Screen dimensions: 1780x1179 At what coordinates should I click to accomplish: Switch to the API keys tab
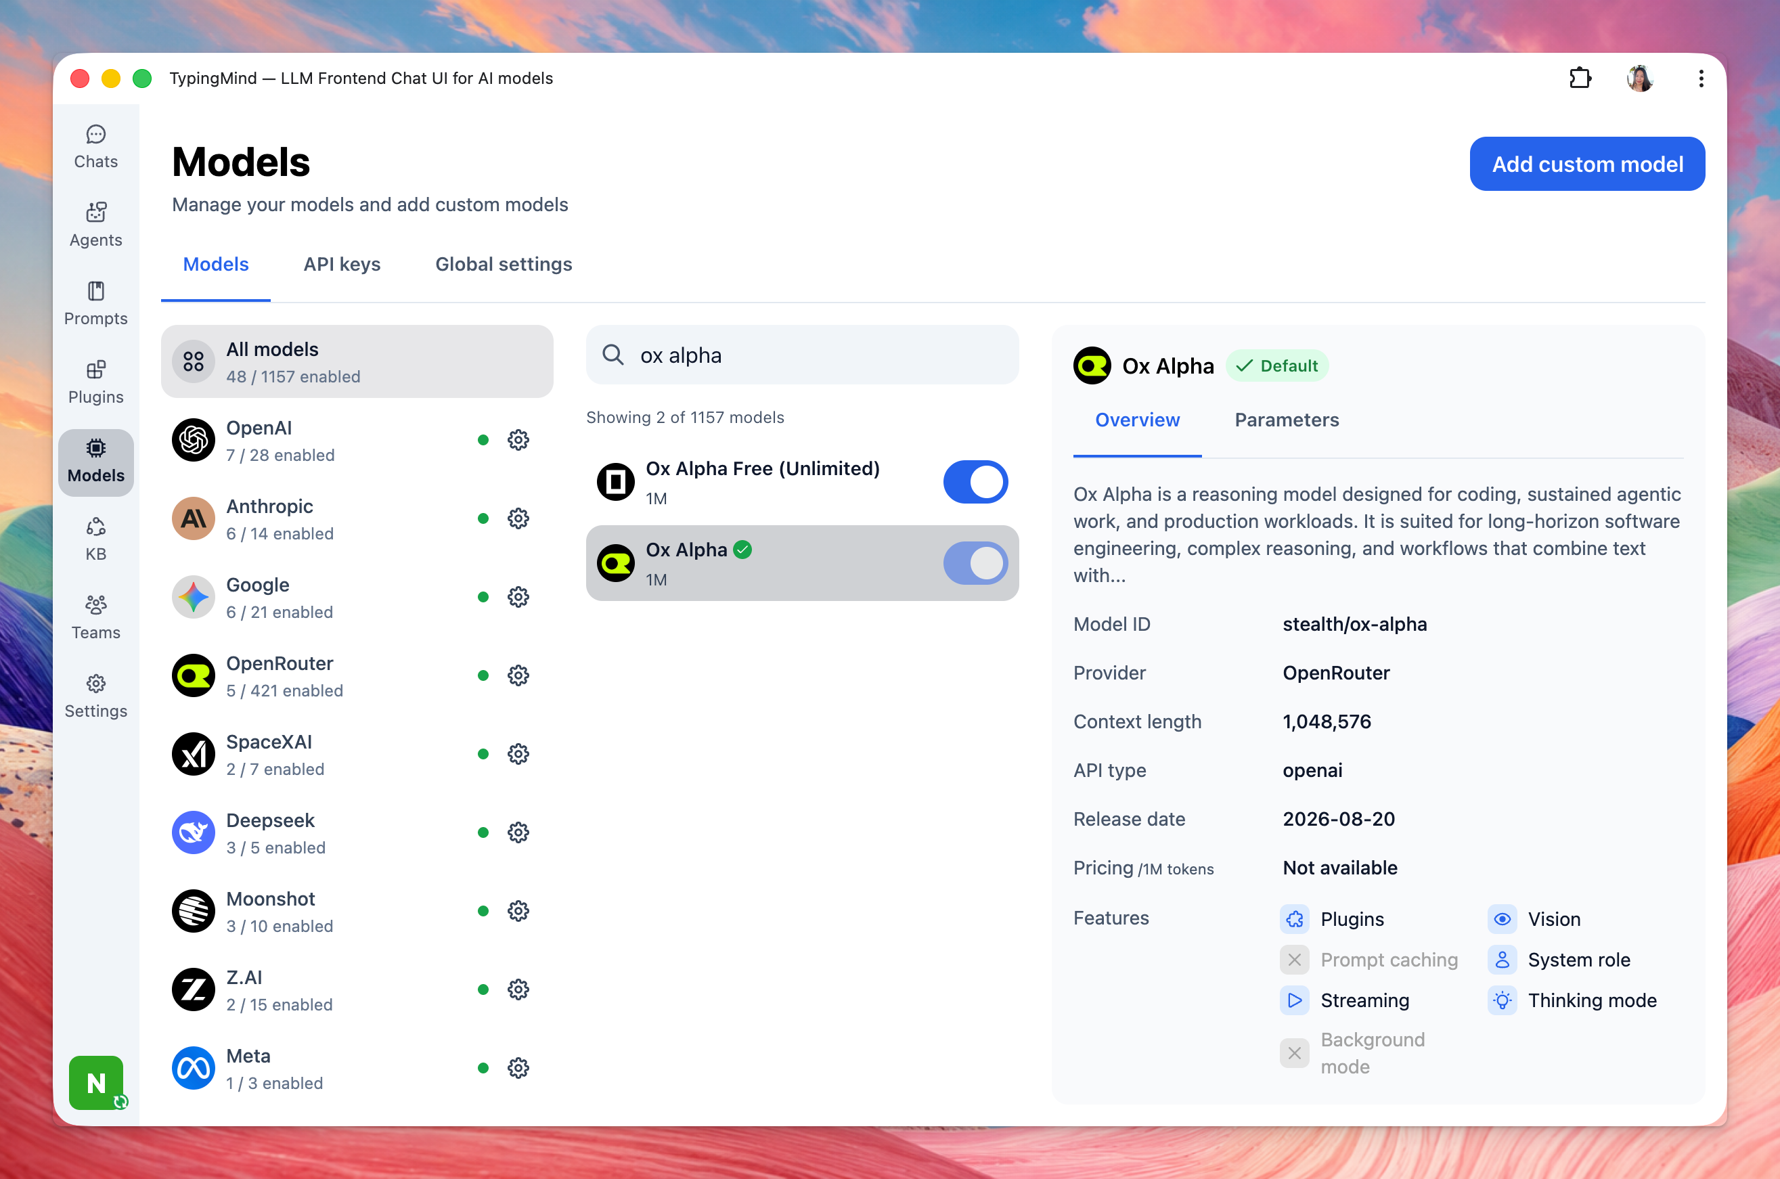(x=342, y=264)
